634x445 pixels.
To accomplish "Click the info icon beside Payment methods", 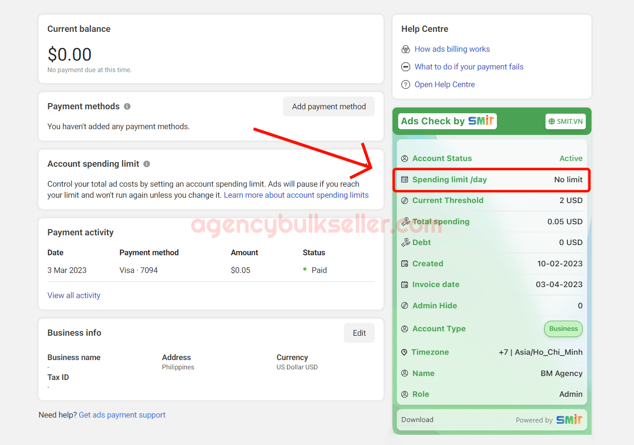I will click(x=127, y=106).
